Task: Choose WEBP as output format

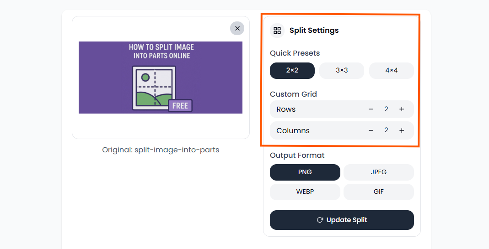Action: (305, 192)
